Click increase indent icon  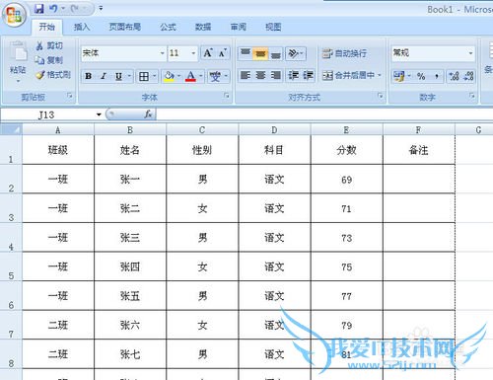click(x=308, y=75)
